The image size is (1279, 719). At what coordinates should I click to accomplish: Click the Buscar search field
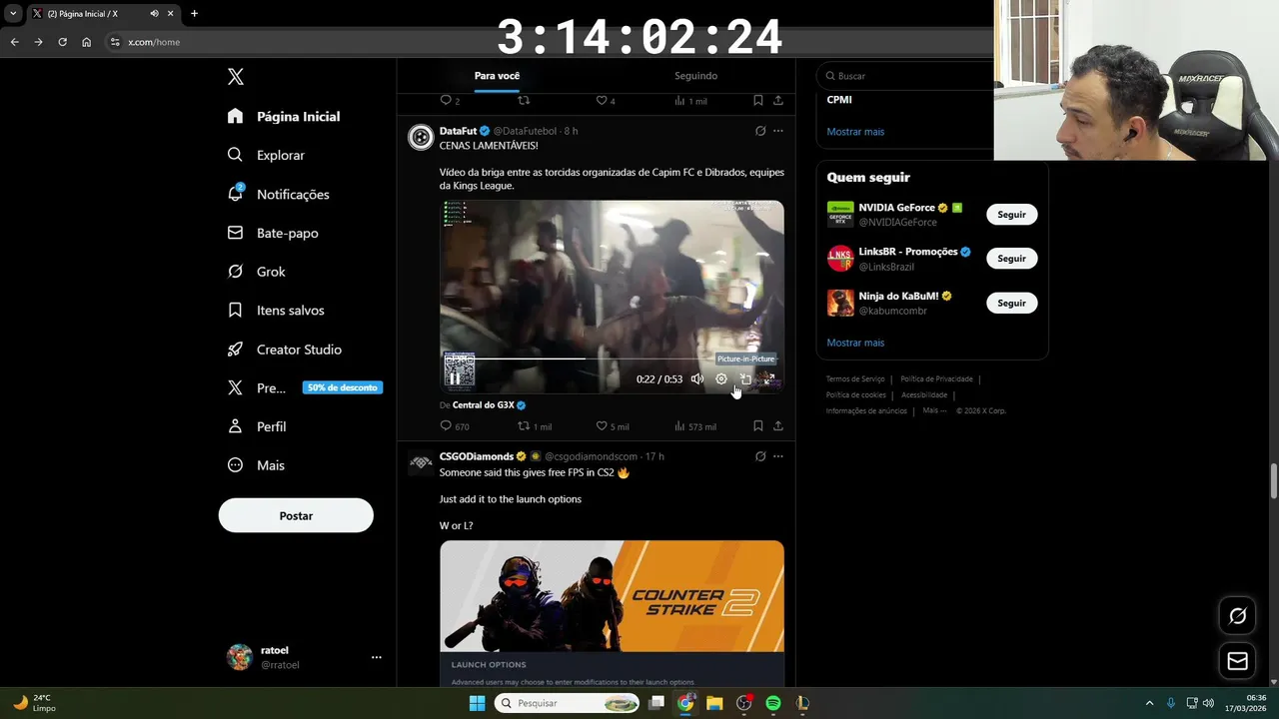coord(904,76)
